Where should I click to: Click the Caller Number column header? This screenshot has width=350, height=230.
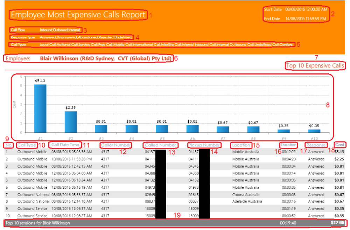click(x=116, y=145)
